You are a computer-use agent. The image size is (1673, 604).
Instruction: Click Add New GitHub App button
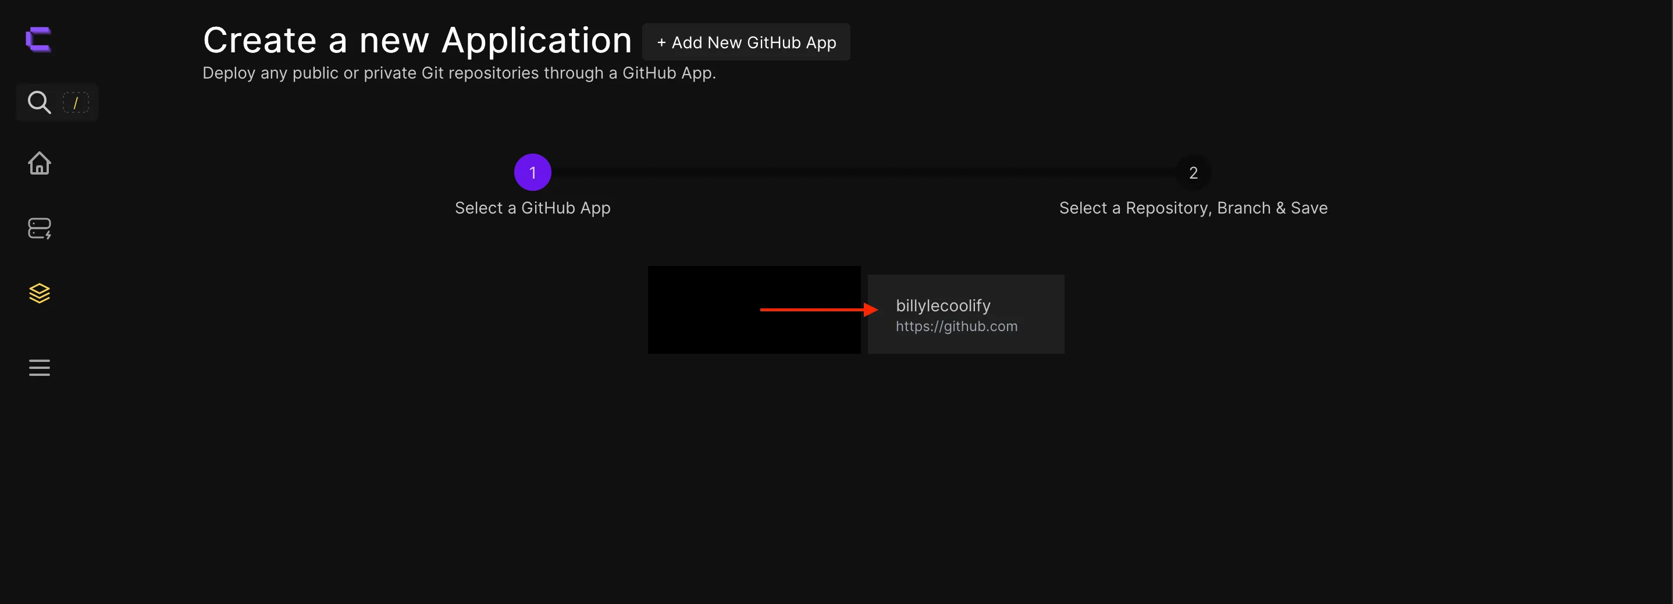(746, 42)
